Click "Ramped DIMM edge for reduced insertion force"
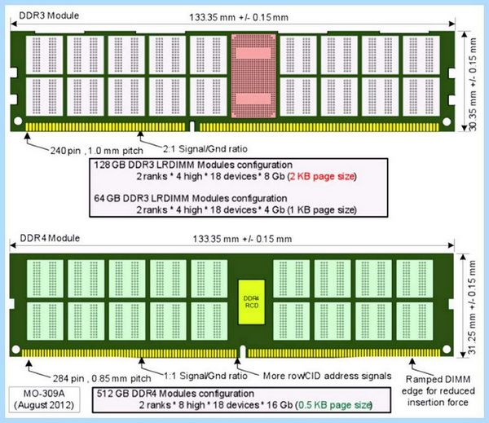 438,391
